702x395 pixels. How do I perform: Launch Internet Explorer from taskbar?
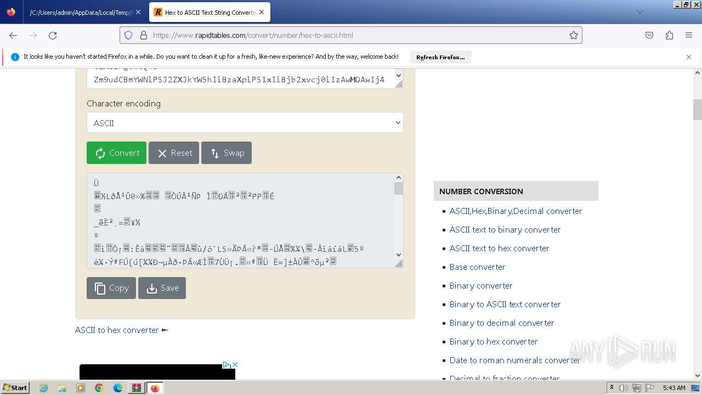pos(44,388)
